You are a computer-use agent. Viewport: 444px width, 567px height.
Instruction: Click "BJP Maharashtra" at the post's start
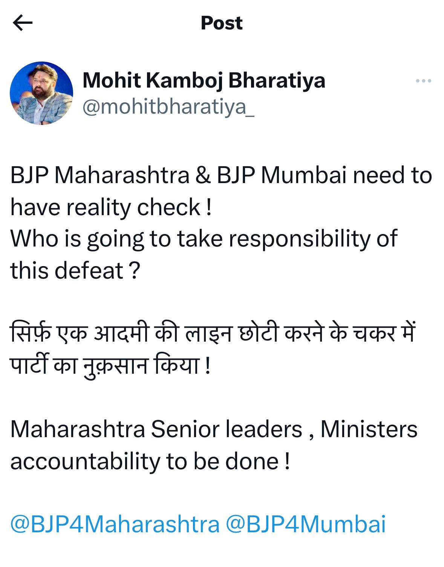[x=100, y=175]
